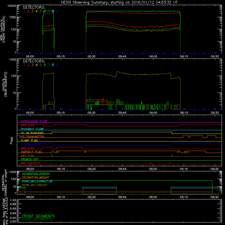Click the PARTICLE_FLAG label

[x=31, y=152]
